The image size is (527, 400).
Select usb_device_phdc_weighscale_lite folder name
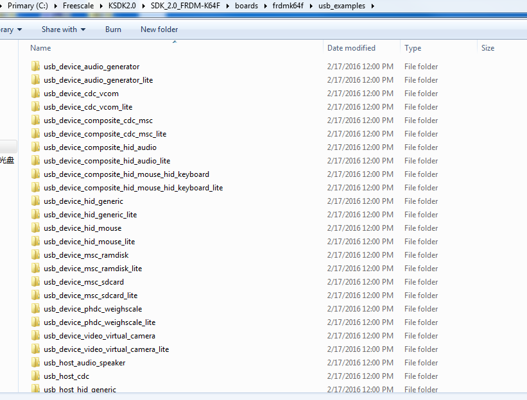pos(99,322)
